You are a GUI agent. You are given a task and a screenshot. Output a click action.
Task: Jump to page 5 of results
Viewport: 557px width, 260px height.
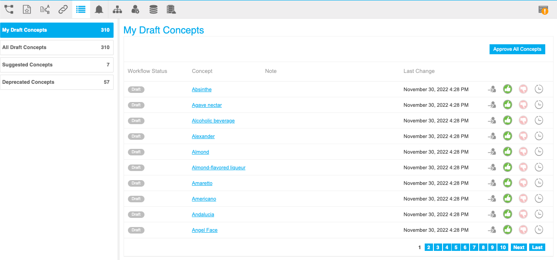(x=456, y=247)
